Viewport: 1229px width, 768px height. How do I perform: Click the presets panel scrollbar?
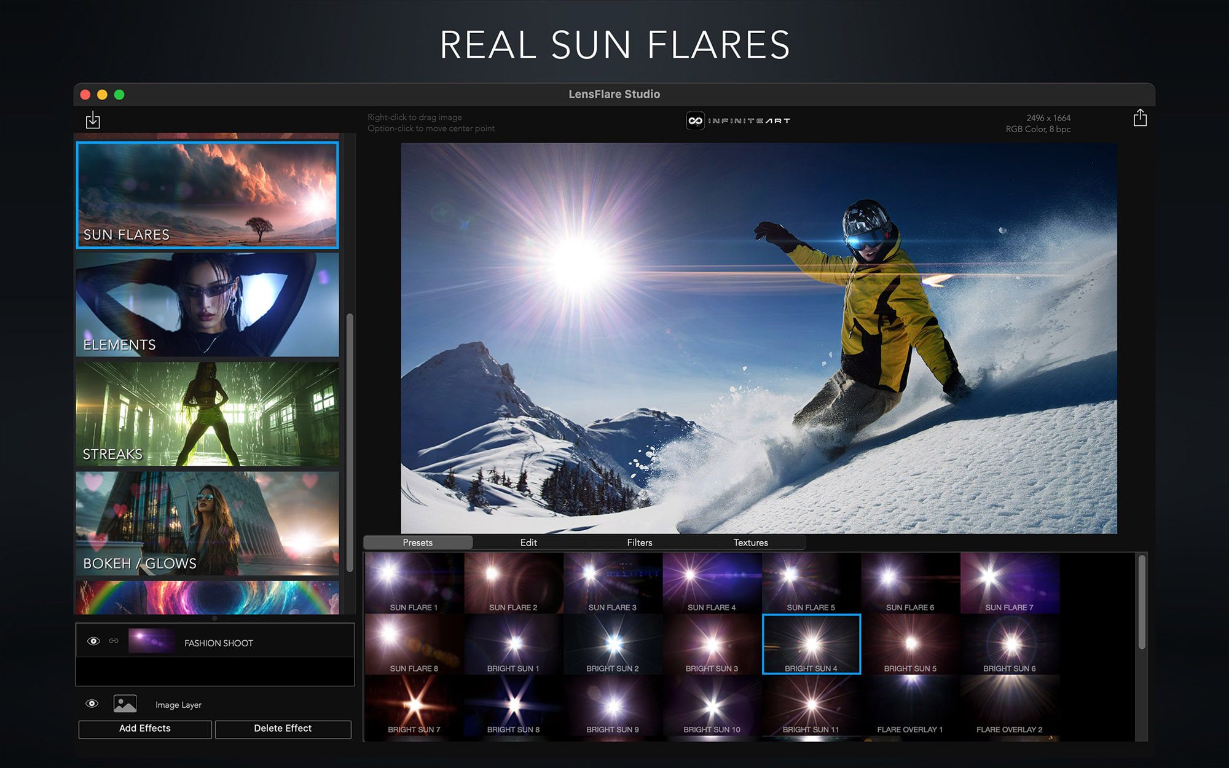[x=1142, y=602]
